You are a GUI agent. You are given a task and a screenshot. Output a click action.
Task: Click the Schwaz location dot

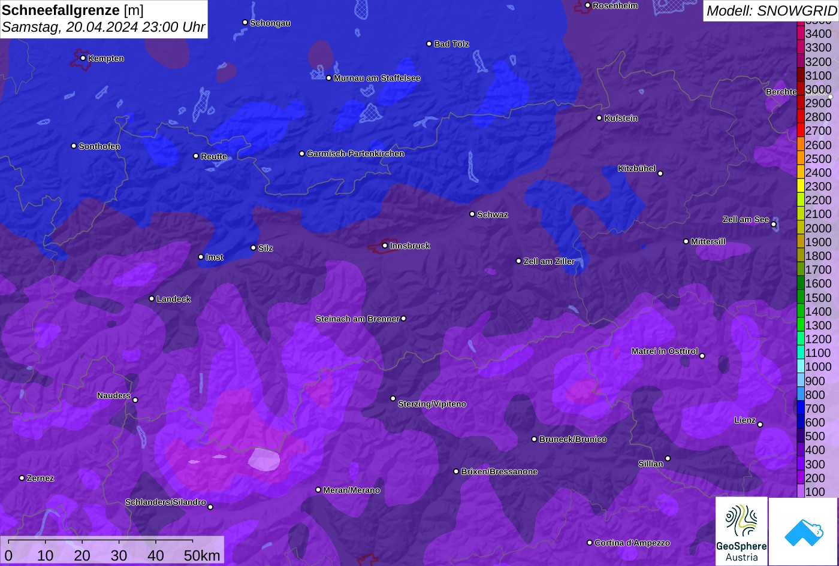(x=472, y=214)
